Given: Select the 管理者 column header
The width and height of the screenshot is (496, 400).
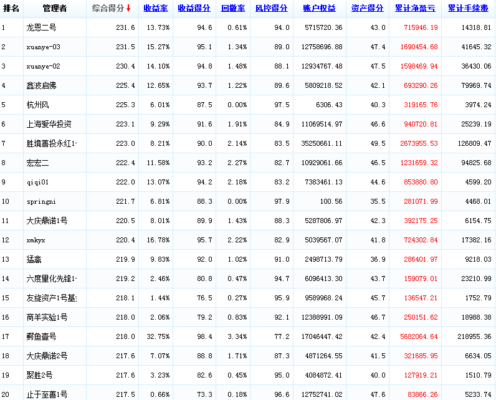Looking at the screenshot, I should pyautogui.click(x=55, y=9).
